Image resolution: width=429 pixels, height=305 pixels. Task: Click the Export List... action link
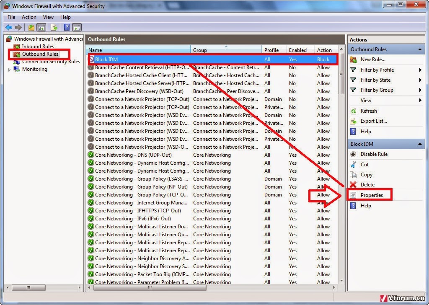coord(374,121)
